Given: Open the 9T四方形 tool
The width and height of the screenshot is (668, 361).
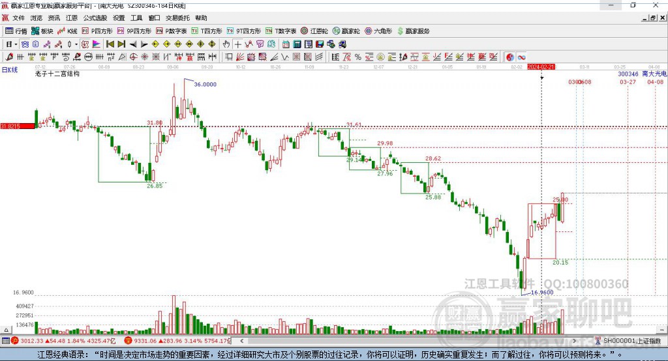Looking at the screenshot, I should click(244, 31).
